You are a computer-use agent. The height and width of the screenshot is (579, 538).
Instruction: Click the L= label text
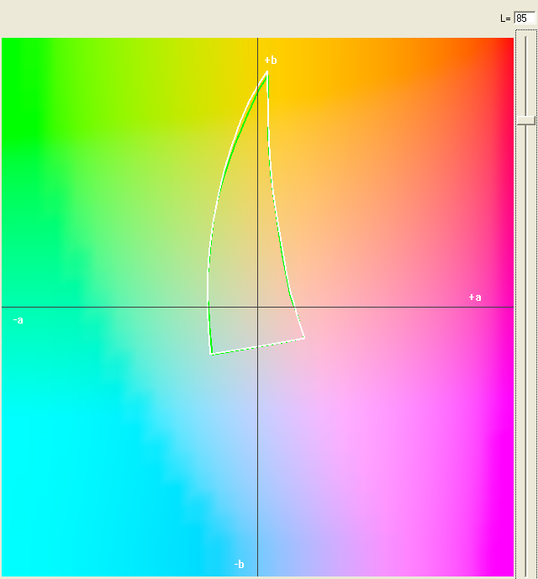point(505,18)
